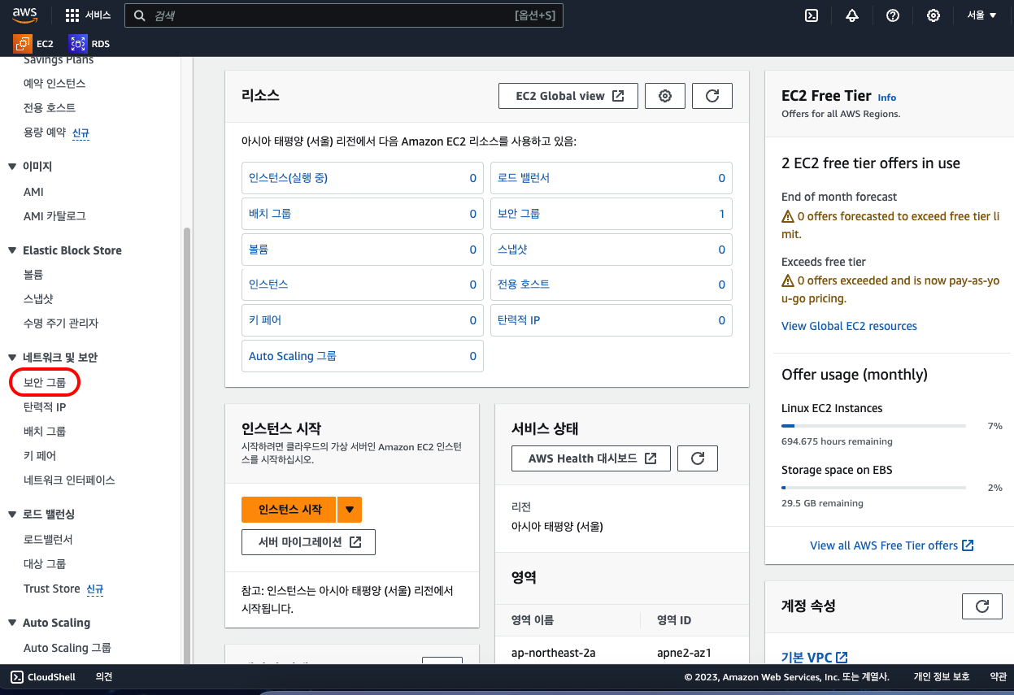Click the CloudShell icon in footer

click(17, 676)
